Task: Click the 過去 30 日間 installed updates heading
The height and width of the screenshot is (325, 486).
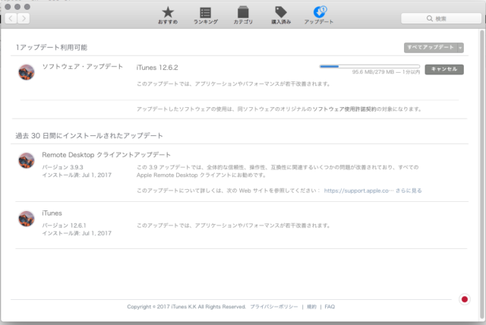Action: point(90,136)
